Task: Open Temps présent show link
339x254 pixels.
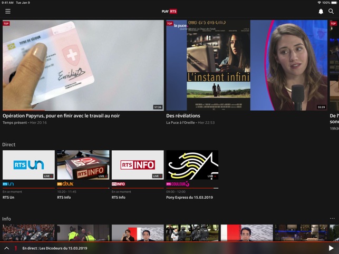Action: point(15,123)
